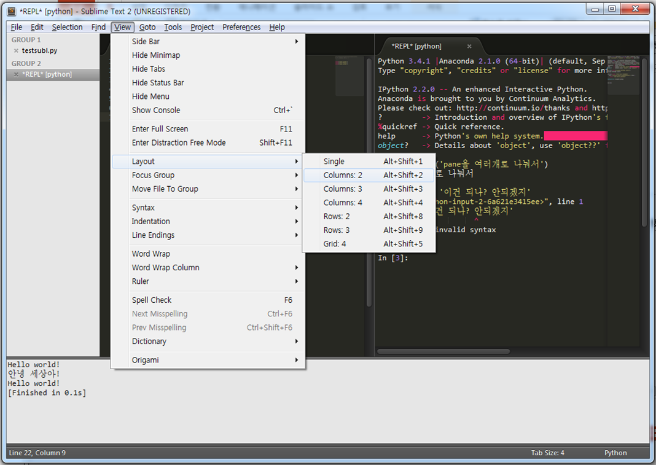Image resolution: width=656 pixels, height=465 pixels.
Task: Open the Edit menu
Action: [x=37, y=27]
